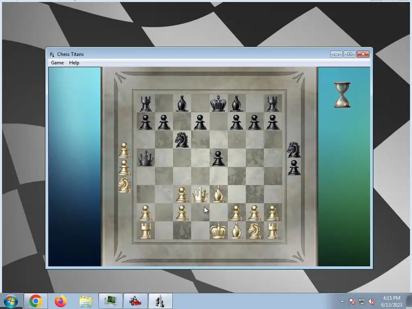The height and width of the screenshot is (309, 412).
Task: Select the black knight on c6
Action: [182, 140]
